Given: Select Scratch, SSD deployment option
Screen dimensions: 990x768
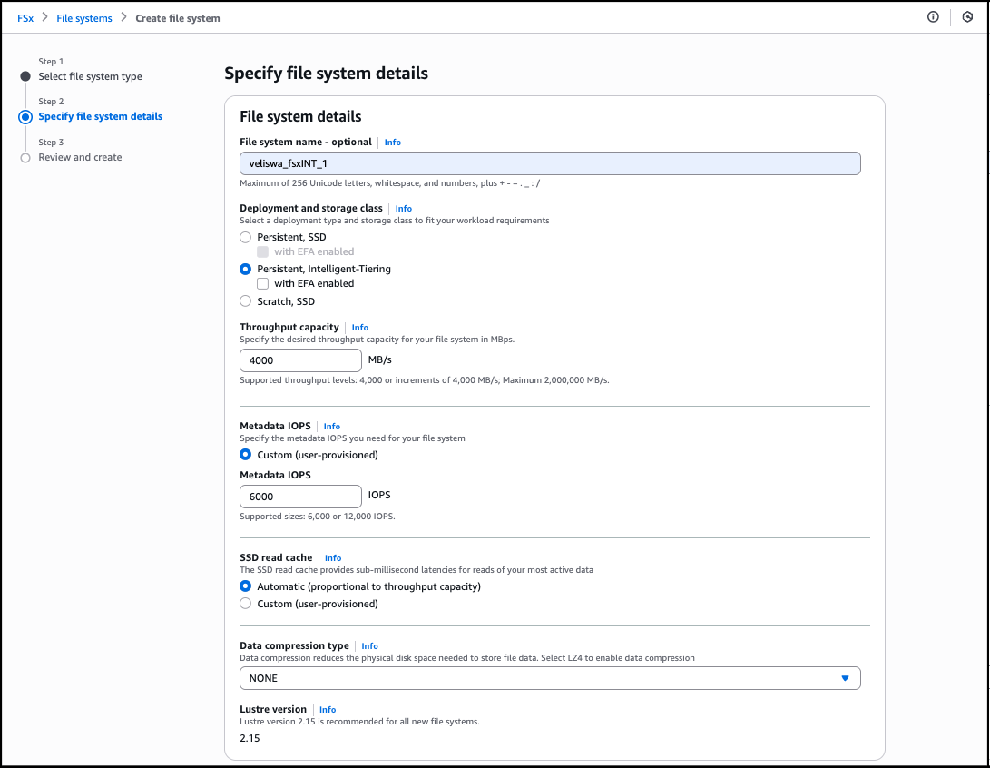Looking at the screenshot, I should pos(246,301).
